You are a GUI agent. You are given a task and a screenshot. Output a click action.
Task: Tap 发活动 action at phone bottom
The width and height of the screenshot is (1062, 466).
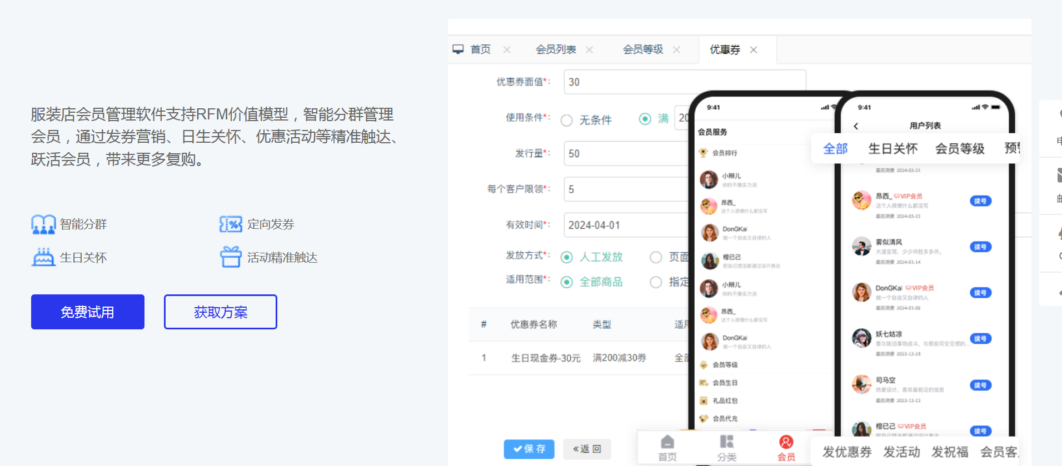[x=901, y=452]
